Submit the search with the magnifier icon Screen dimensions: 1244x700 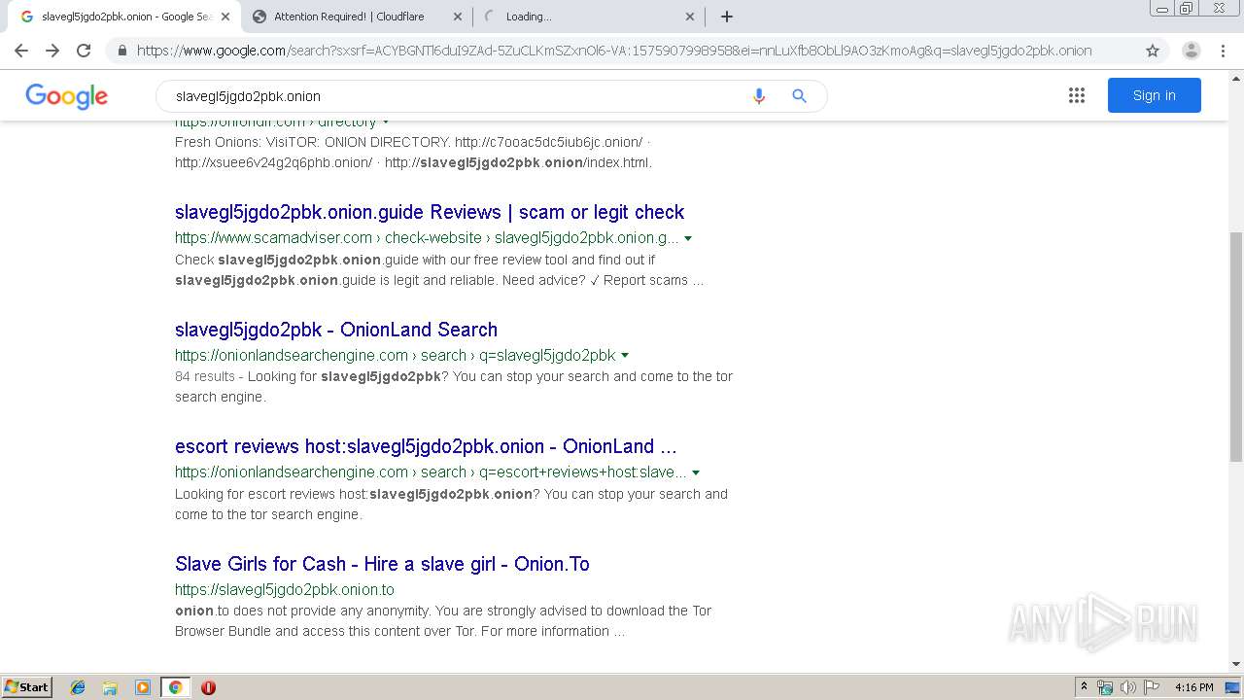[799, 96]
